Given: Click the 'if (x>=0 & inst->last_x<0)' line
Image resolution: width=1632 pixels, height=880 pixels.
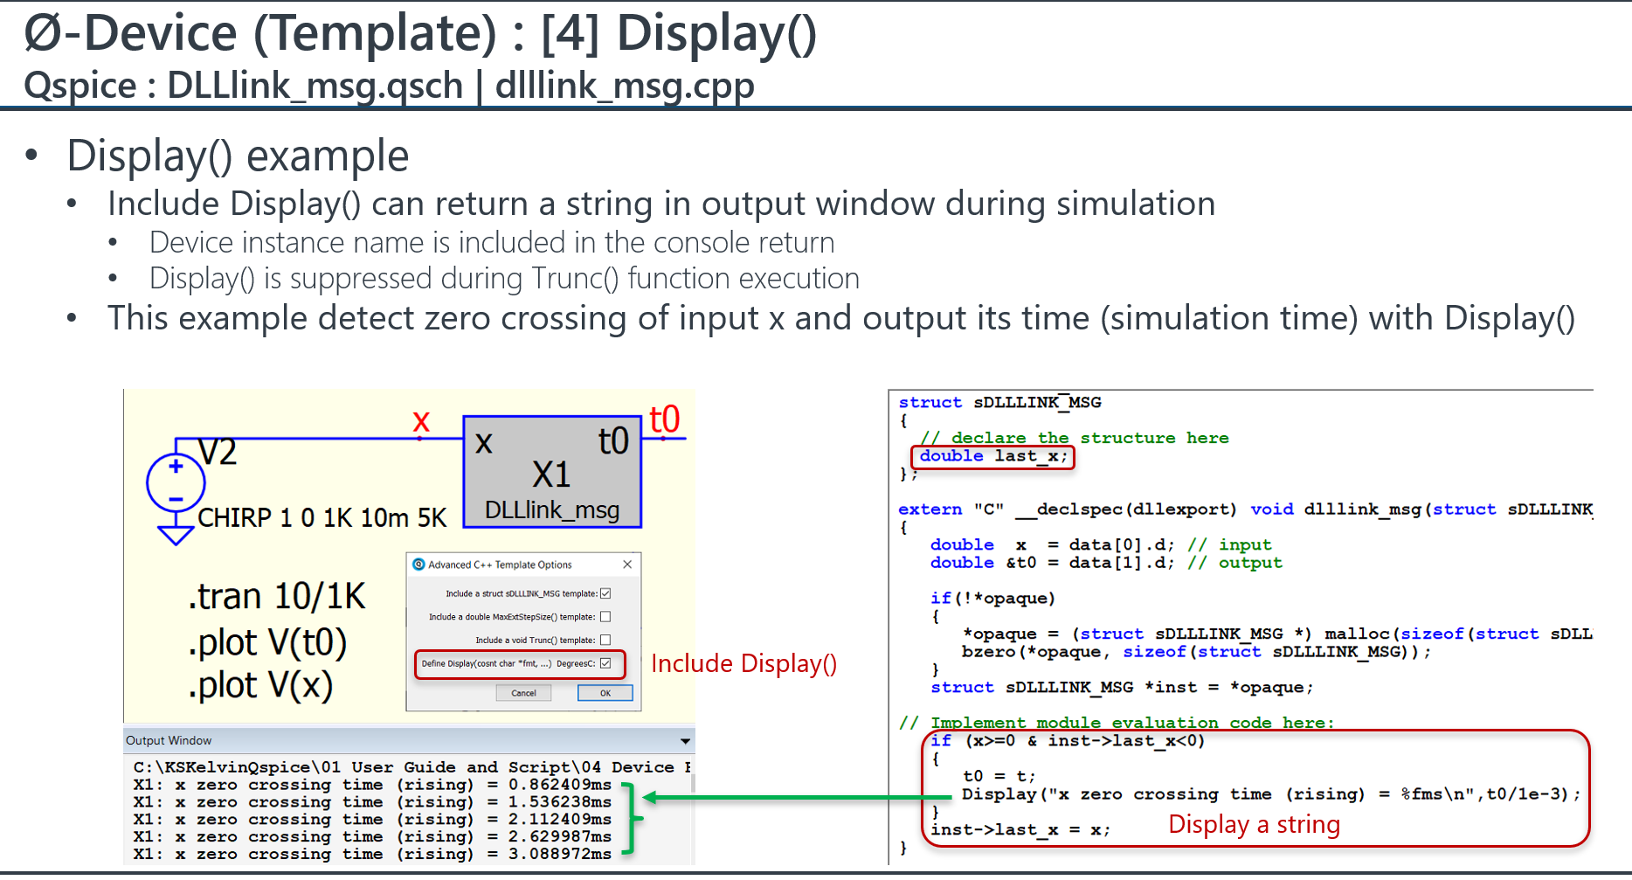Looking at the screenshot, I should tap(1068, 741).
